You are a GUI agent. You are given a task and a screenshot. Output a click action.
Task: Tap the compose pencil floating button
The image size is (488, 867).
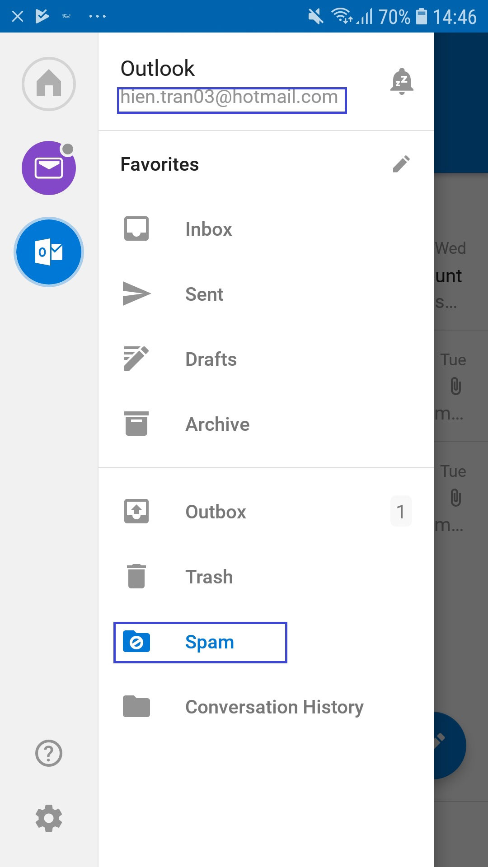coord(450,745)
